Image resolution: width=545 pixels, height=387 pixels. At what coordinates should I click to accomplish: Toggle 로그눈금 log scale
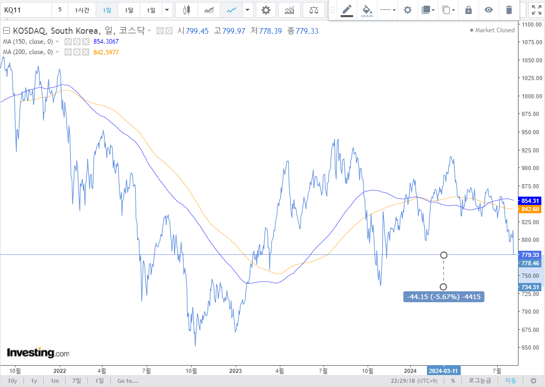tap(479, 381)
